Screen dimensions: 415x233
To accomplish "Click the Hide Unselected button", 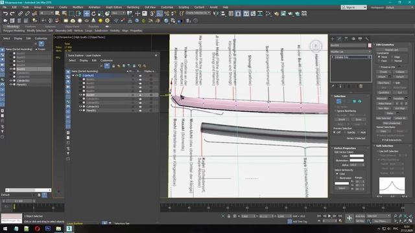I will (x=392, y=123).
